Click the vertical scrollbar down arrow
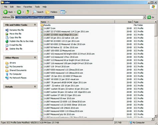 (x=156, y=116)
